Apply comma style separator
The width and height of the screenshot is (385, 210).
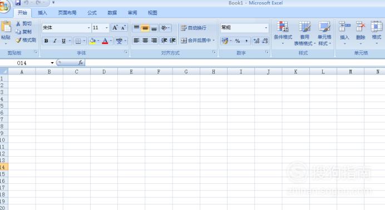[x=246, y=41]
